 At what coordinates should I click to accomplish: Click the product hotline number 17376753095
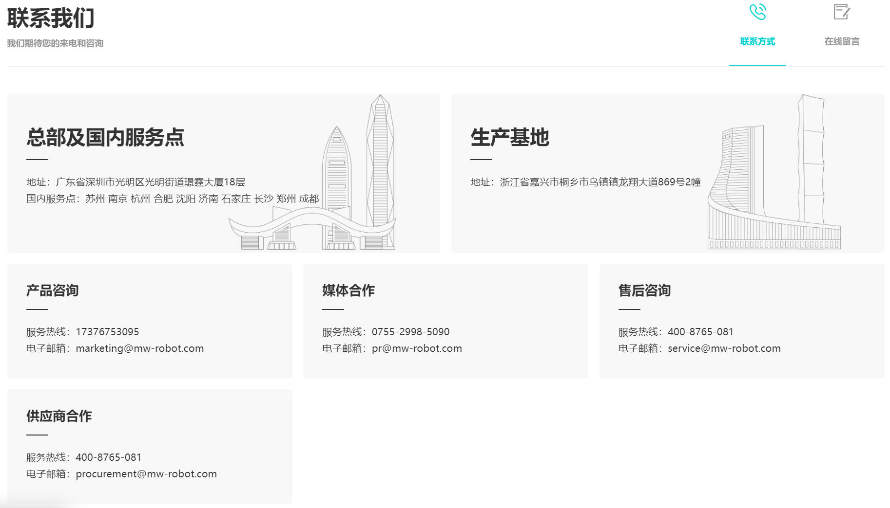107,332
